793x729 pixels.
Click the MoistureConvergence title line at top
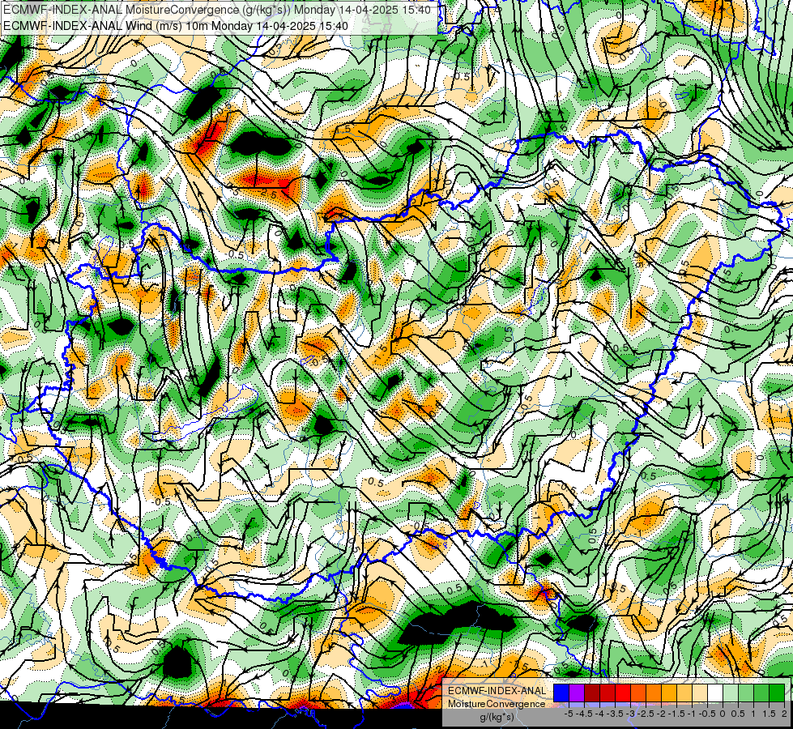(x=217, y=10)
